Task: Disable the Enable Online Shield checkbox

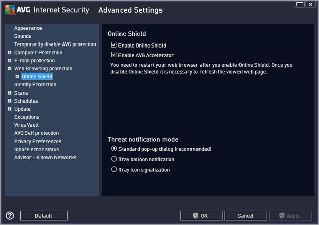Action: [x=114, y=44]
